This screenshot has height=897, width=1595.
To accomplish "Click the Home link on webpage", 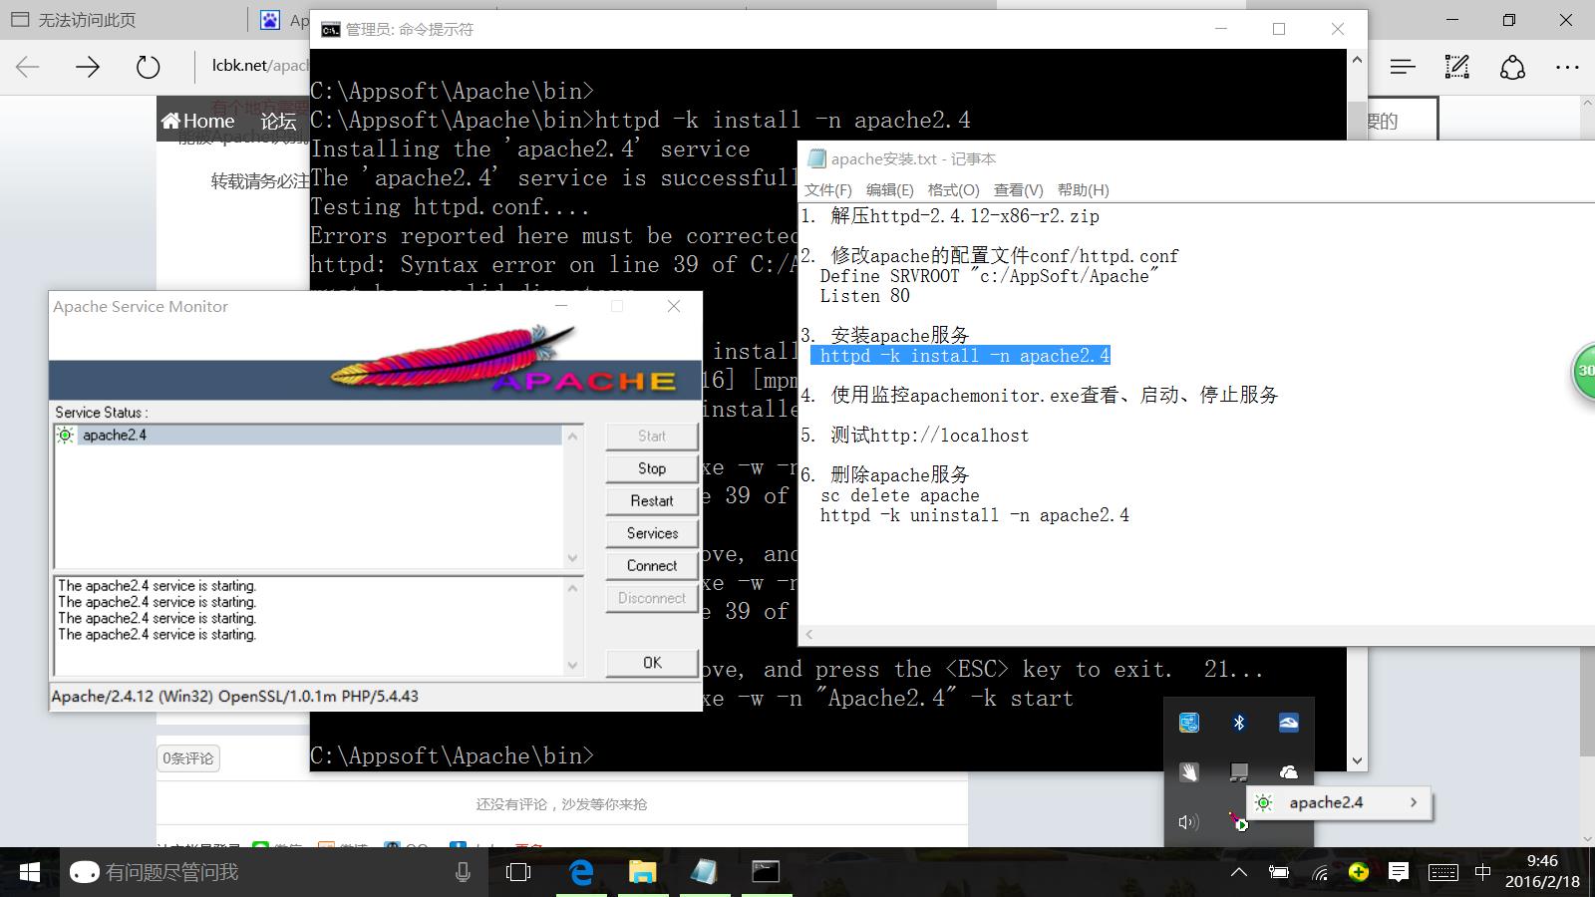I will tap(198, 121).
